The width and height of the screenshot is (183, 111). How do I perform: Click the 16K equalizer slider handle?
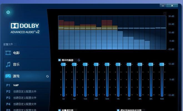pos(162,64)
